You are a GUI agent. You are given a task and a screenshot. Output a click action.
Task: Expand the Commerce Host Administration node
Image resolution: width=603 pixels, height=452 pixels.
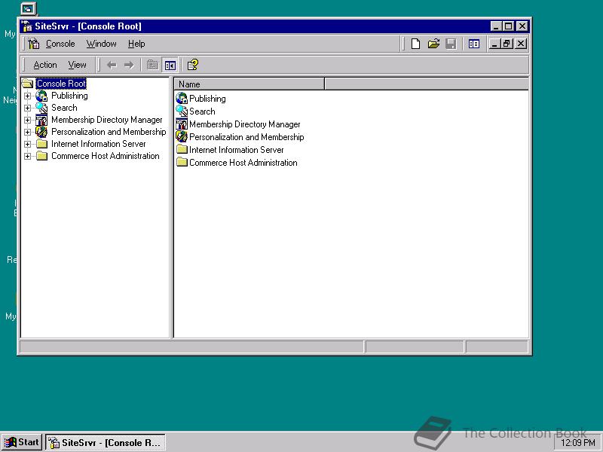[x=27, y=156]
